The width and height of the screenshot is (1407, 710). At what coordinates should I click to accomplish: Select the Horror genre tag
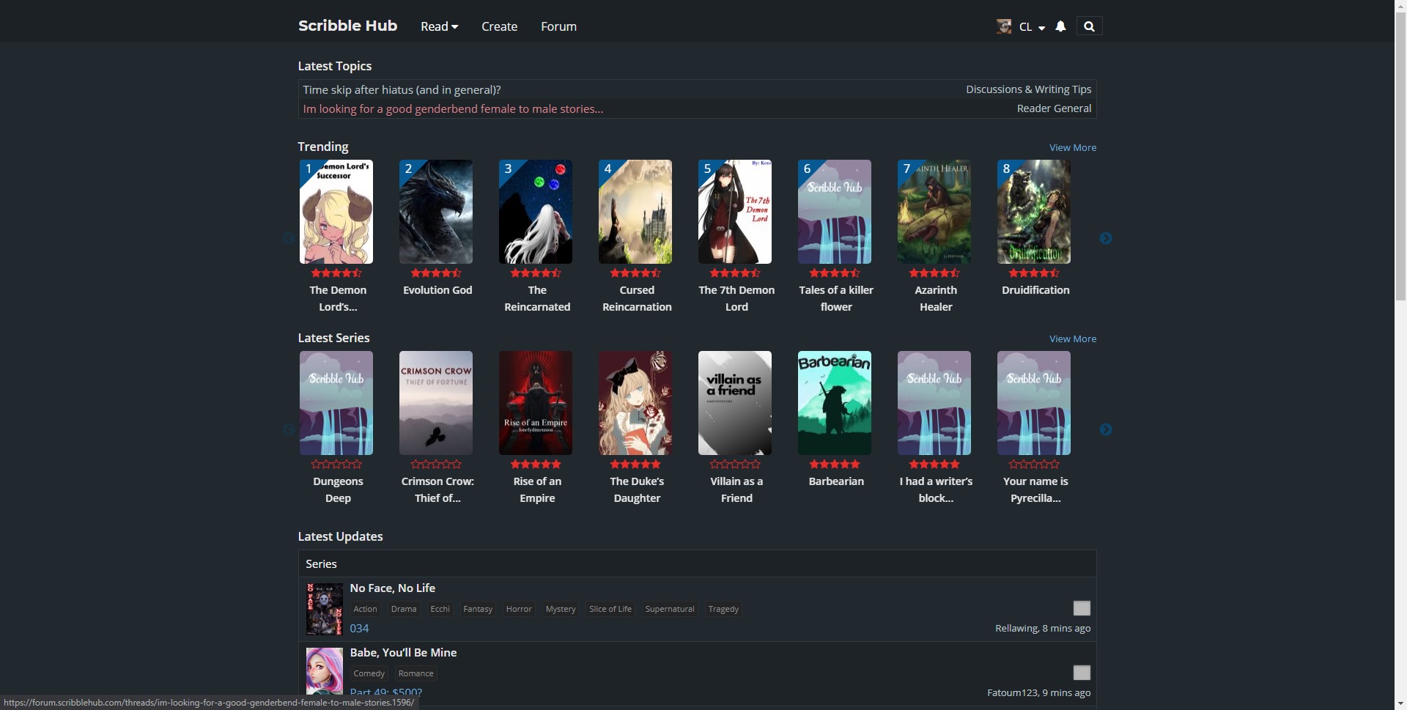tap(519, 609)
